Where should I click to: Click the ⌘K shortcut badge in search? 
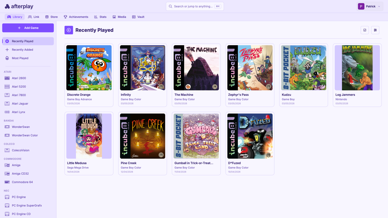tap(218, 6)
